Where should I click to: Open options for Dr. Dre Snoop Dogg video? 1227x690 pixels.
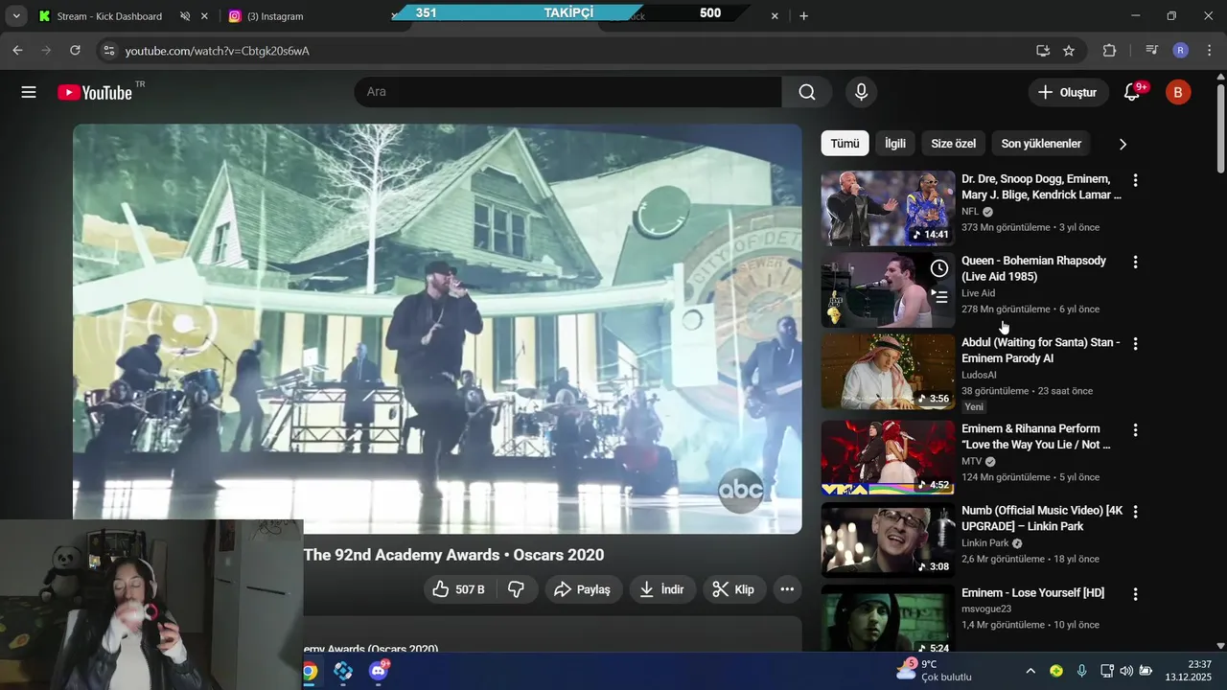[x=1135, y=180]
